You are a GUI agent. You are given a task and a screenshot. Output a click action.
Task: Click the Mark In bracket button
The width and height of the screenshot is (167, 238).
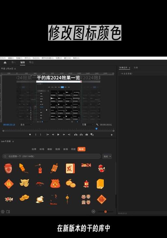(36, 135)
